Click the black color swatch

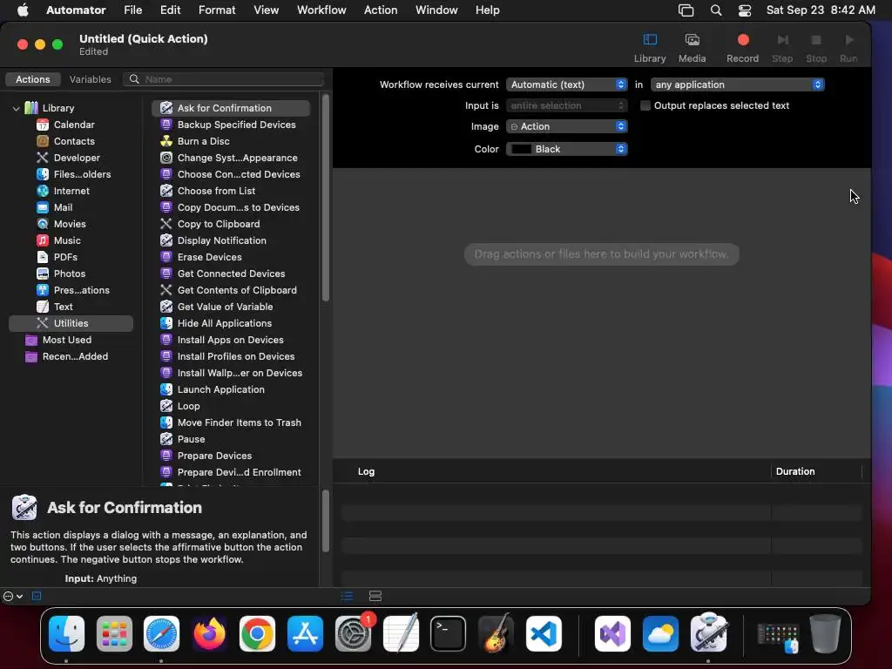click(521, 149)
